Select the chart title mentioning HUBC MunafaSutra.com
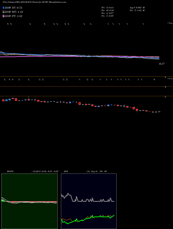 click(x=35, y=2)
